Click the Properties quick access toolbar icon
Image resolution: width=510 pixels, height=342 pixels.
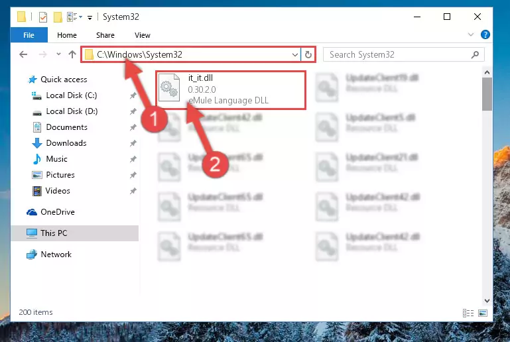[42, 17]
